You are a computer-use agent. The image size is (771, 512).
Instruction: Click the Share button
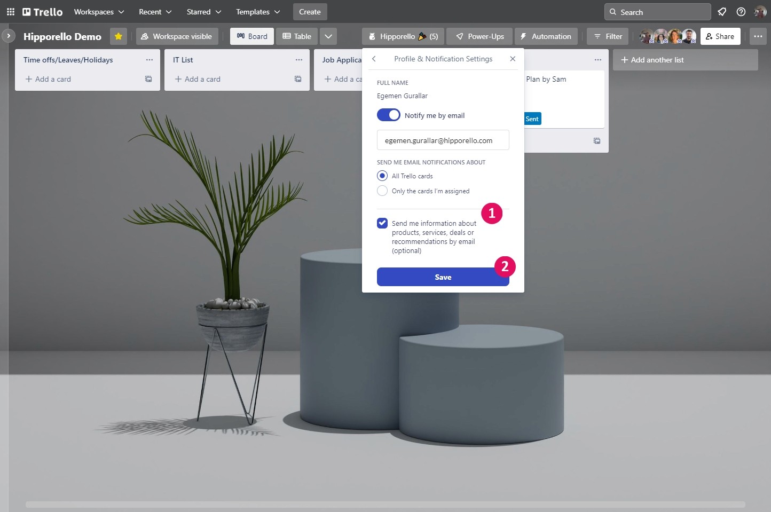[720, 36]
